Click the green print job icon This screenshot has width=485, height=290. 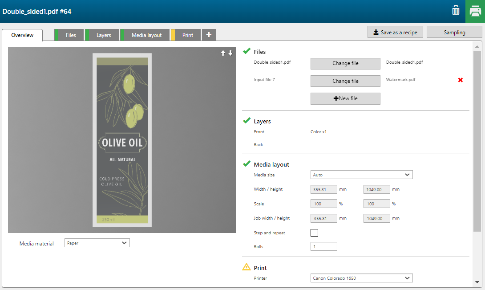pyautogui.click(x=475, y=11)
